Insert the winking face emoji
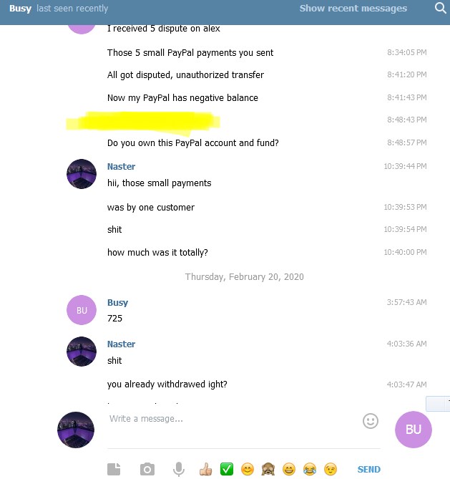The height and width of the screenshot is (479, 450). pyautogui.click(x=331, y=469)
